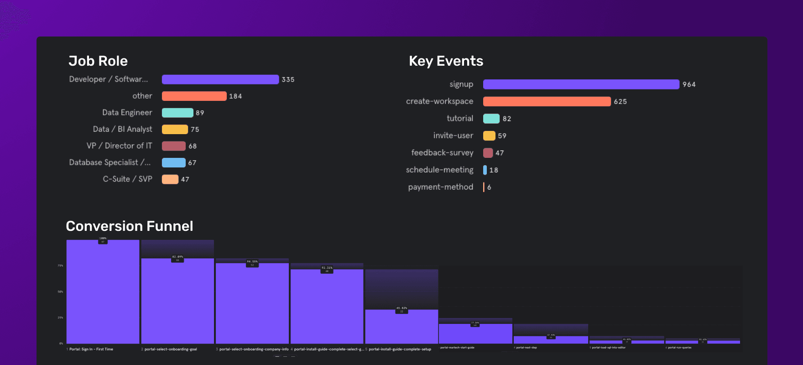The width and height of the screenshot is (803, 365).
Task: Click the 82.09% funnel conversion tooltip
Action: (x=177, y=258)
